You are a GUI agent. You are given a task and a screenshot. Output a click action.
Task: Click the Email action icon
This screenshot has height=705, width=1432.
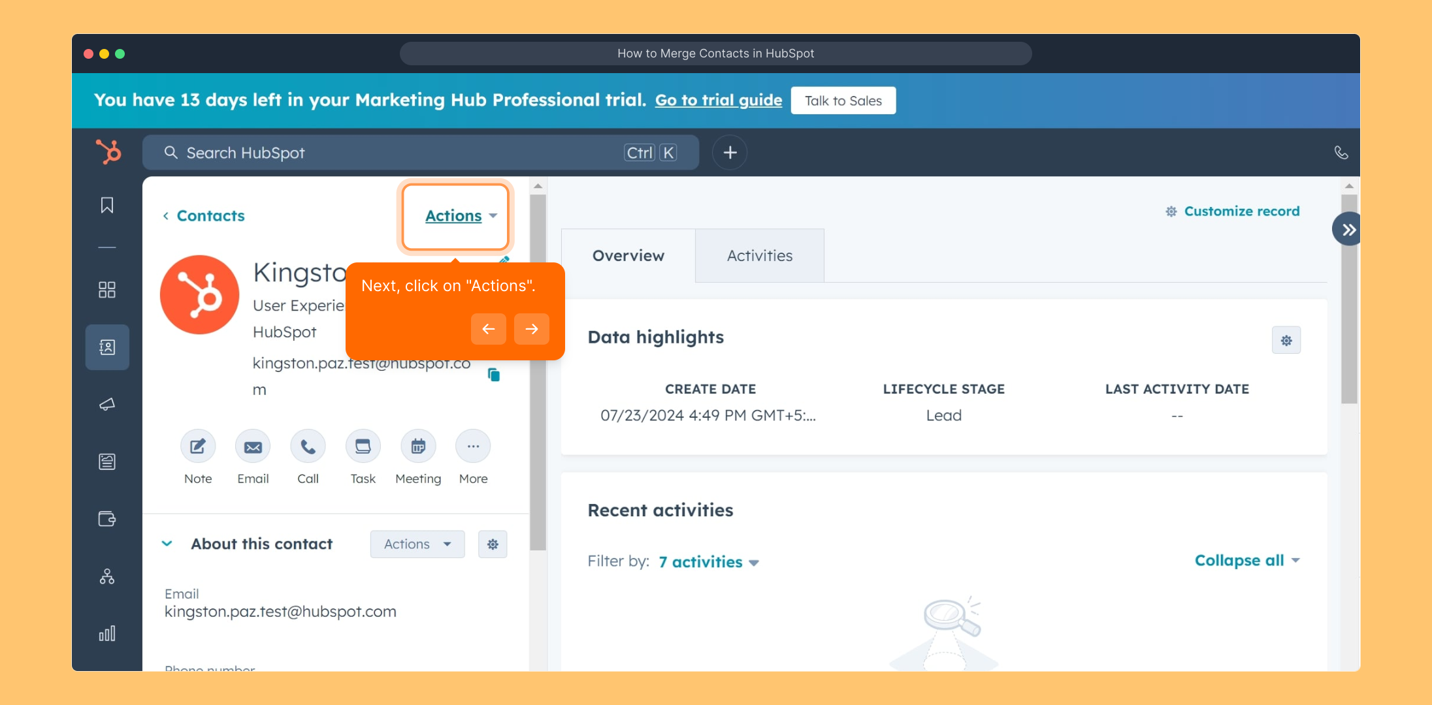click(x=253, y=446)
